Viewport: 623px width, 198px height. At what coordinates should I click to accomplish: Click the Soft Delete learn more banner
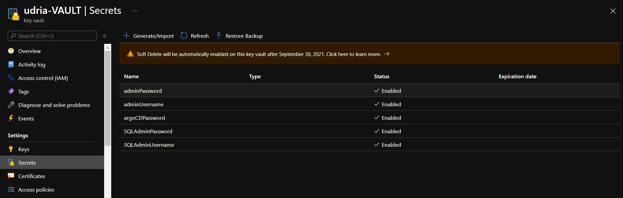pyautogui.click(x=369, y=54)
